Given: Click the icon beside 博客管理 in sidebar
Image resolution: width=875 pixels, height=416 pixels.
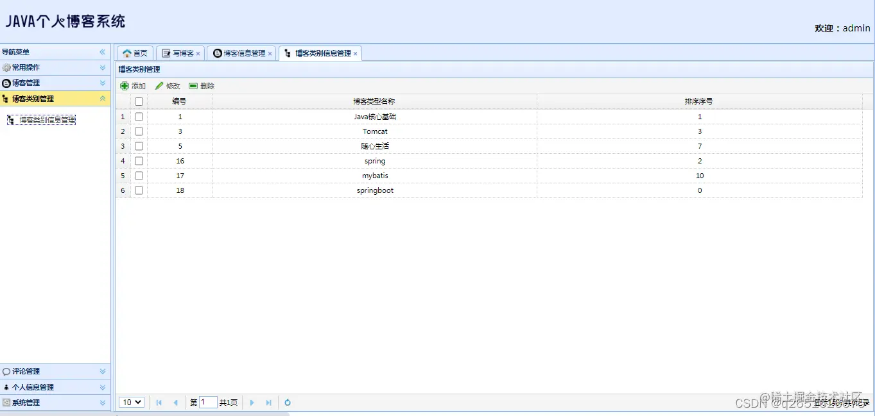Looking at the screenshot, I should click(6, 83).
